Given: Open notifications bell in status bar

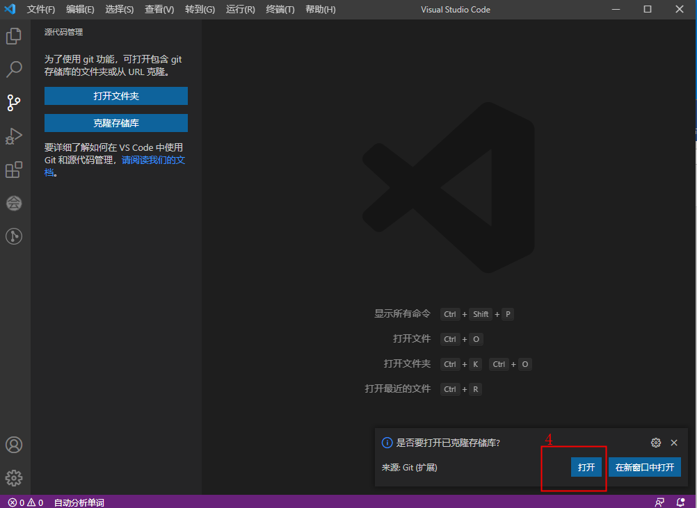Looking at the screenshot, I should coord(680,502).
